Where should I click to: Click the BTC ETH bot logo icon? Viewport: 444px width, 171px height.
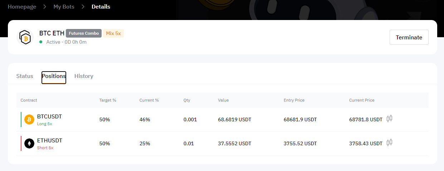(25, 37)
